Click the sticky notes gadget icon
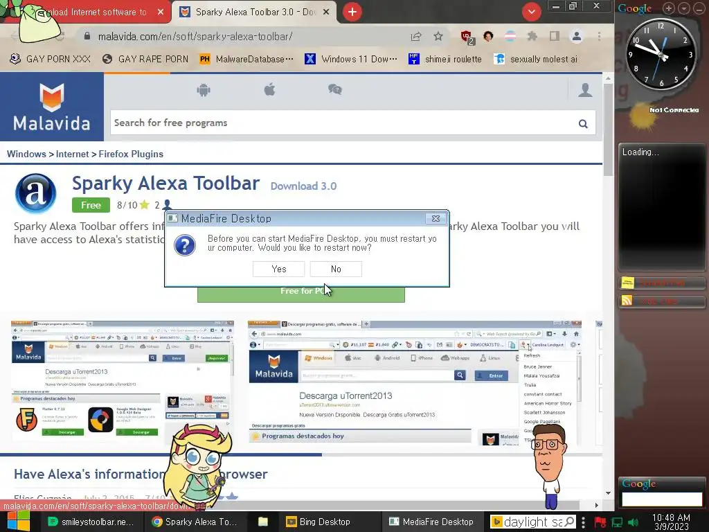Screen dimensions: 709x532 (x=627, y=283)
